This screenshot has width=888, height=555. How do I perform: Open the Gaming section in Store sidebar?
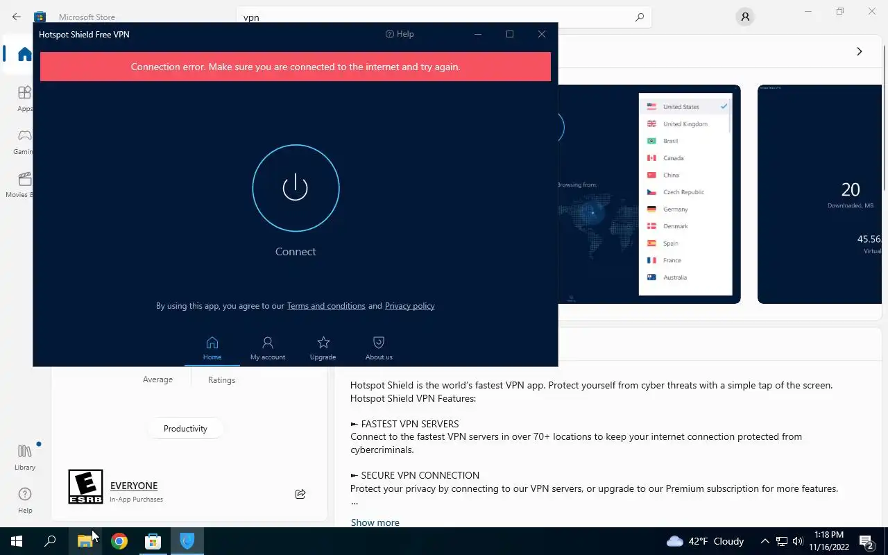25,142
